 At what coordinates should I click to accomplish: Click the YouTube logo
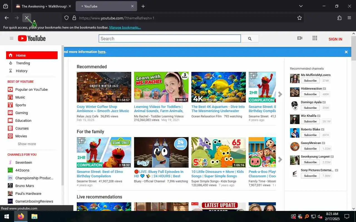point(32,38)
